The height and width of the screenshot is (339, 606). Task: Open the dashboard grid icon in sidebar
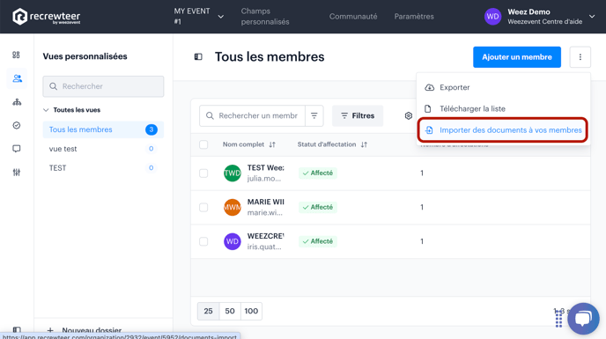click(16, 55)
